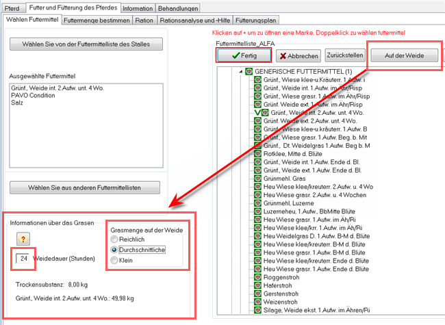The width and height of the screenshot is (445, 325).
Task: Select Grünf., Weide int. 2.Aufw. in Ausgewählte Futtermittel list
Action: (58, 88)
